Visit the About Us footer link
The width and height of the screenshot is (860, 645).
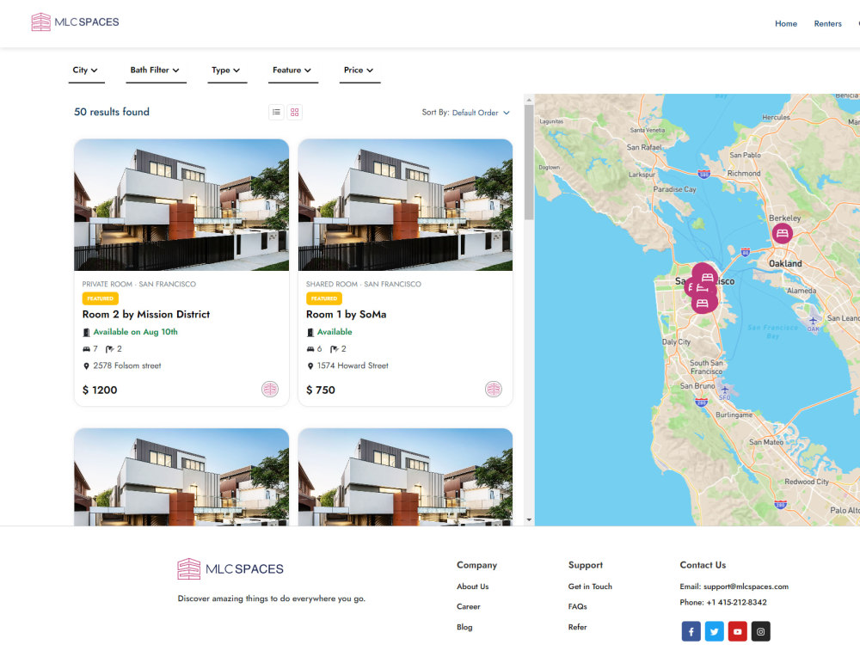pos(472,587)
